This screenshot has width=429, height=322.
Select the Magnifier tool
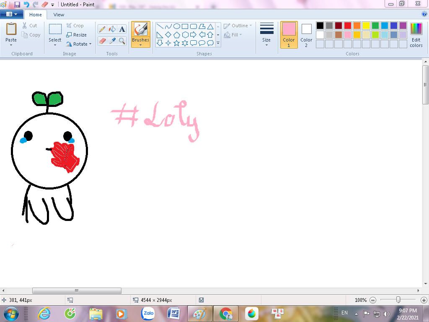[122, 41]
